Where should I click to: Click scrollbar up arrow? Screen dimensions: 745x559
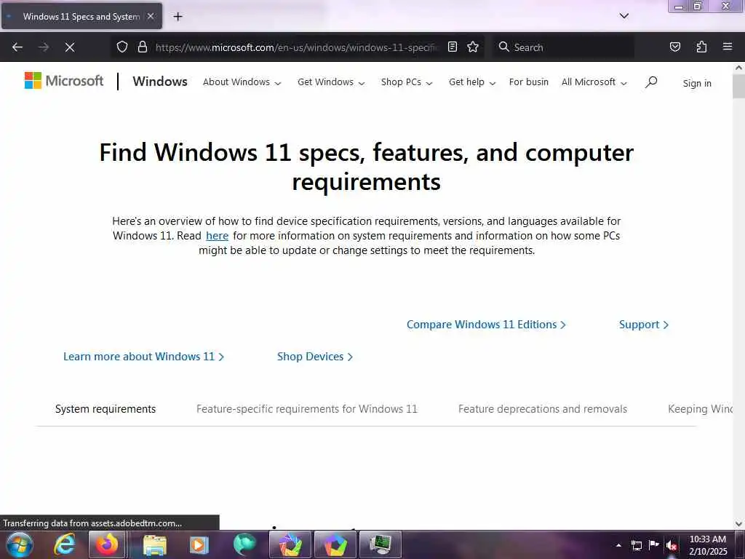click(x=739, y=68)
